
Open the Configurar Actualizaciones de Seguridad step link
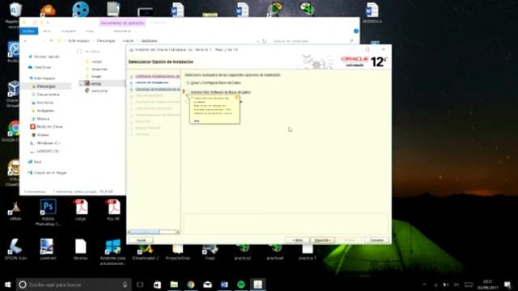(157, 76)
